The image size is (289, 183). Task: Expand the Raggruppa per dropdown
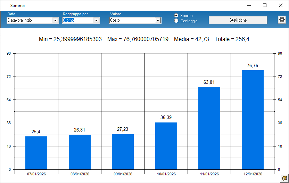click(97, 21)
